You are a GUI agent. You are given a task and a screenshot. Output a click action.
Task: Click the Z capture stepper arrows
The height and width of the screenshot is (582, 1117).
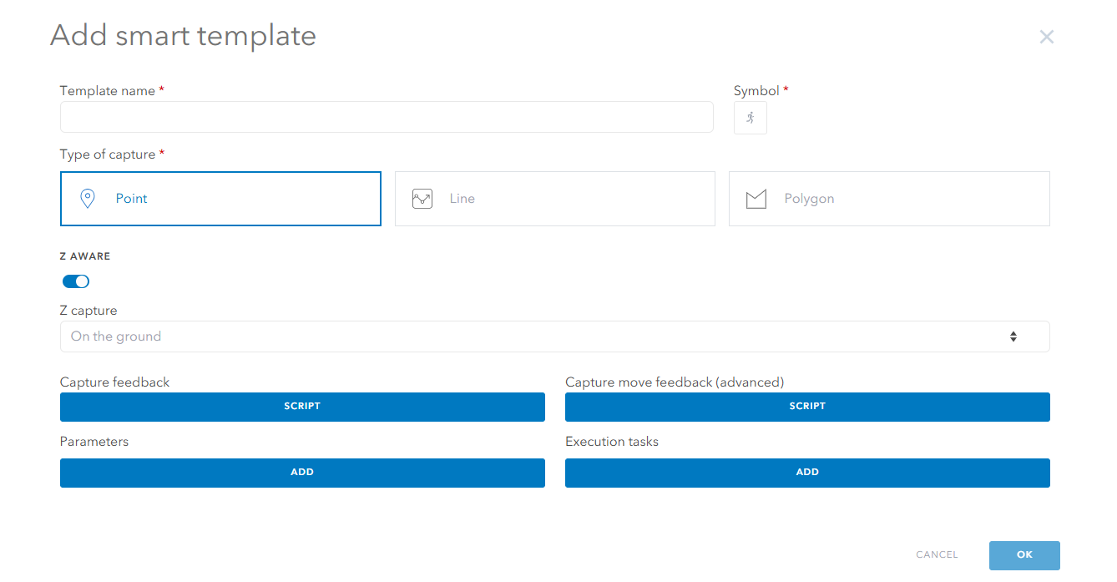1013,336
